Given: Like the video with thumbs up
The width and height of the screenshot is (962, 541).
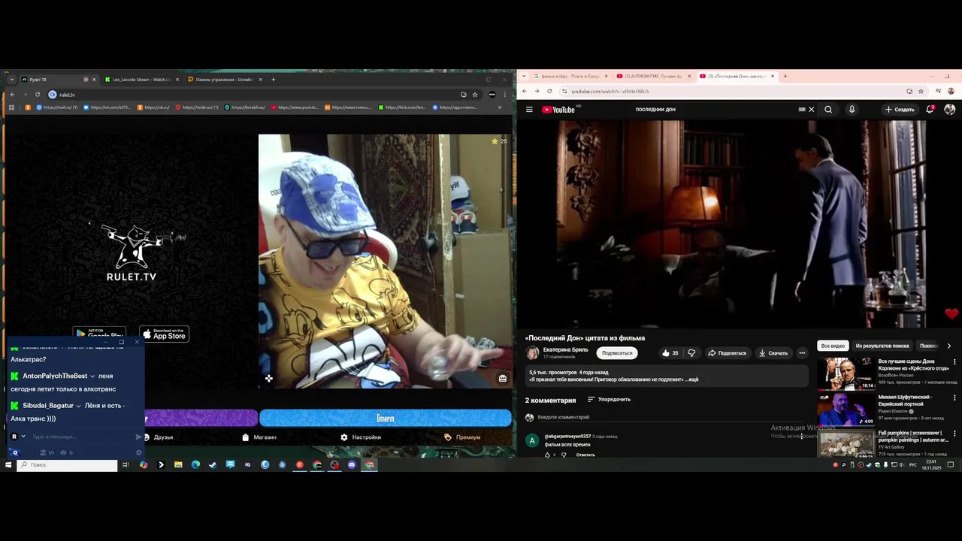Looking at the screenshot, I should [x=670, y=353].
